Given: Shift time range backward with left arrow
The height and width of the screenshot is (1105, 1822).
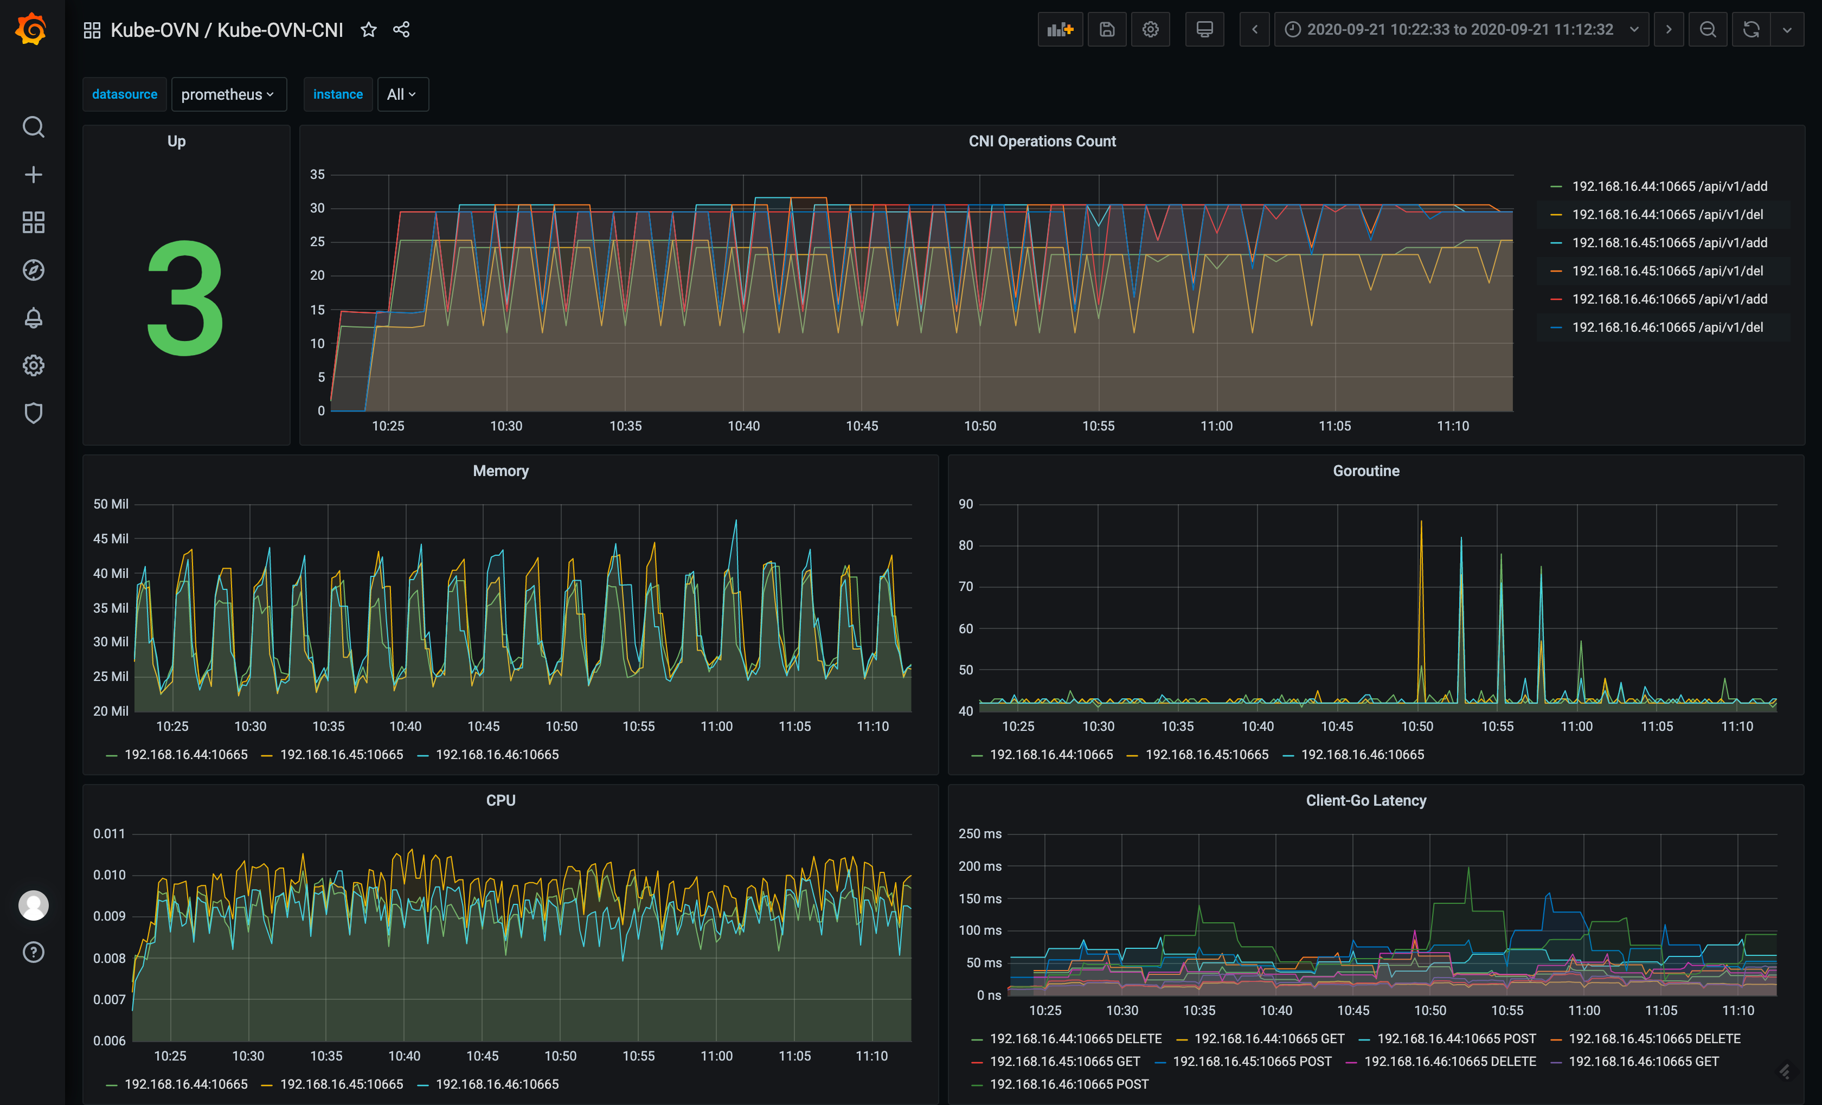Looking at the screenshot, I should [x=1254, y=30].
